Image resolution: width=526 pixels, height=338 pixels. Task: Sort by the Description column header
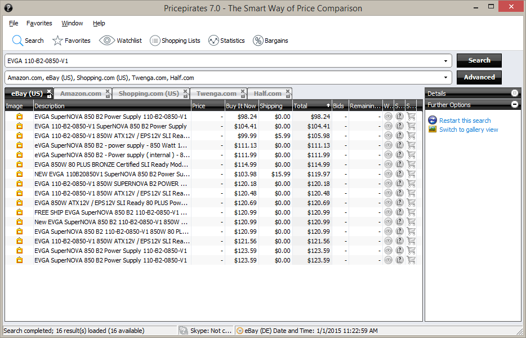coord(112,106)
